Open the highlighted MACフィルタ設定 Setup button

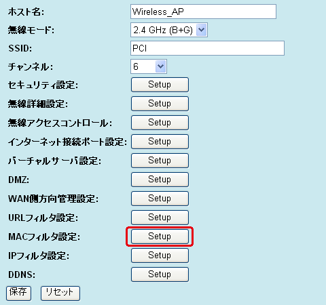click(x=160, y=237)
